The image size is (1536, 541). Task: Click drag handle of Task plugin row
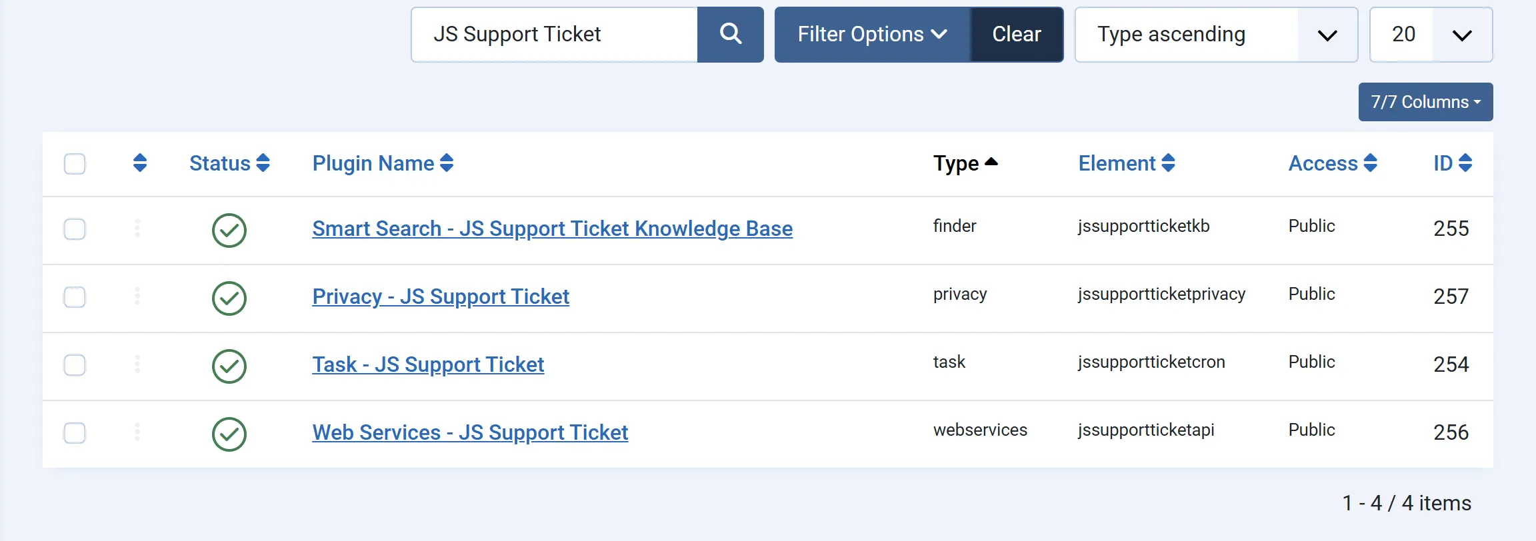coord(137,364)
